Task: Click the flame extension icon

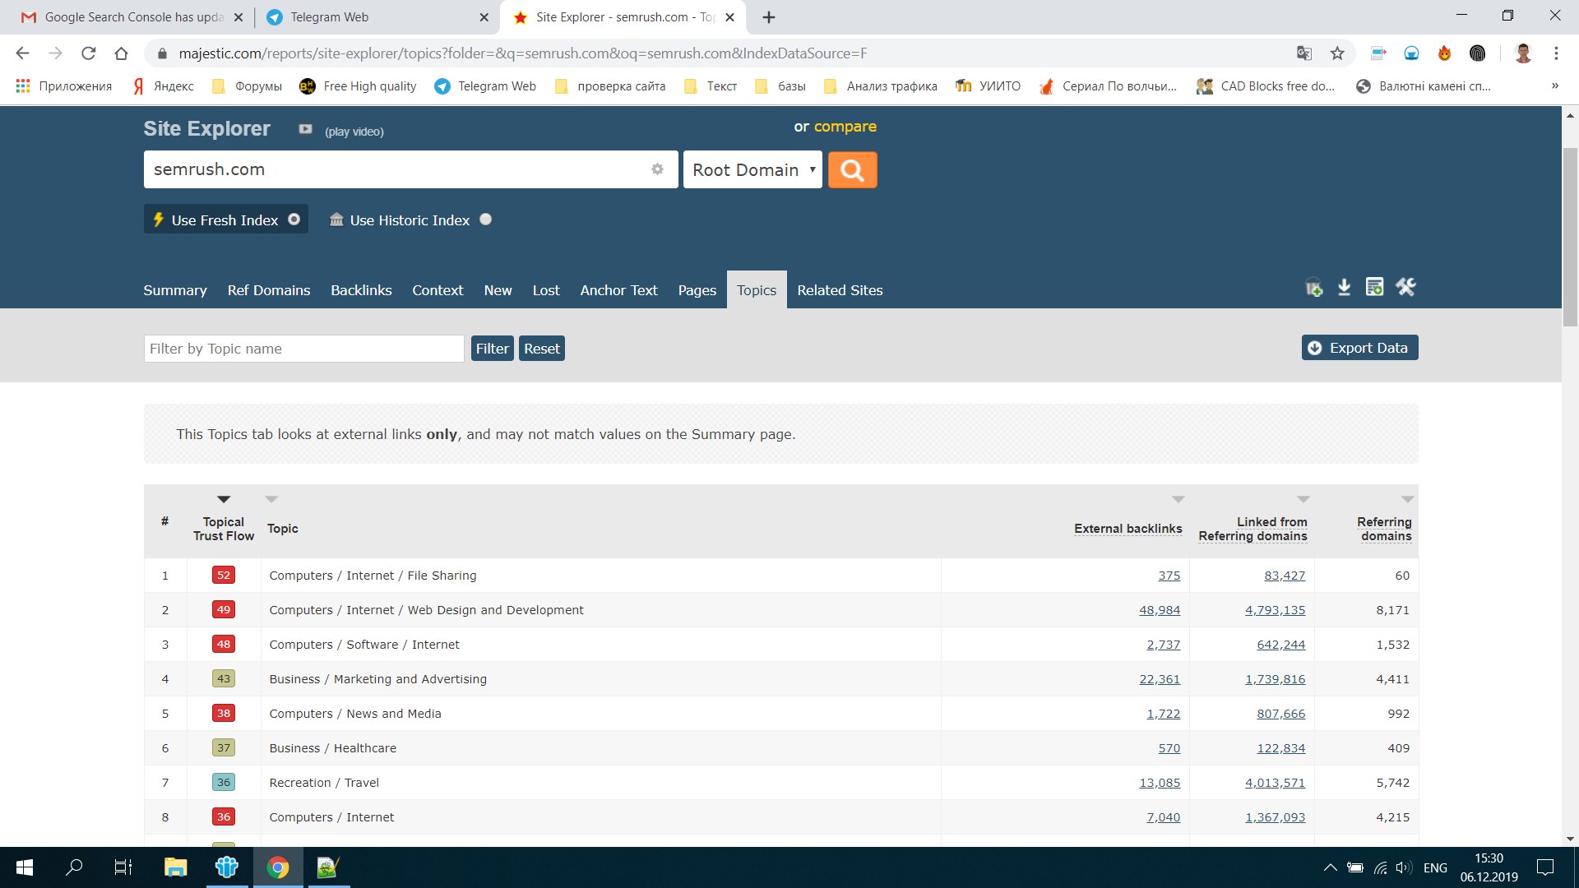Action: coord(1444,53)
